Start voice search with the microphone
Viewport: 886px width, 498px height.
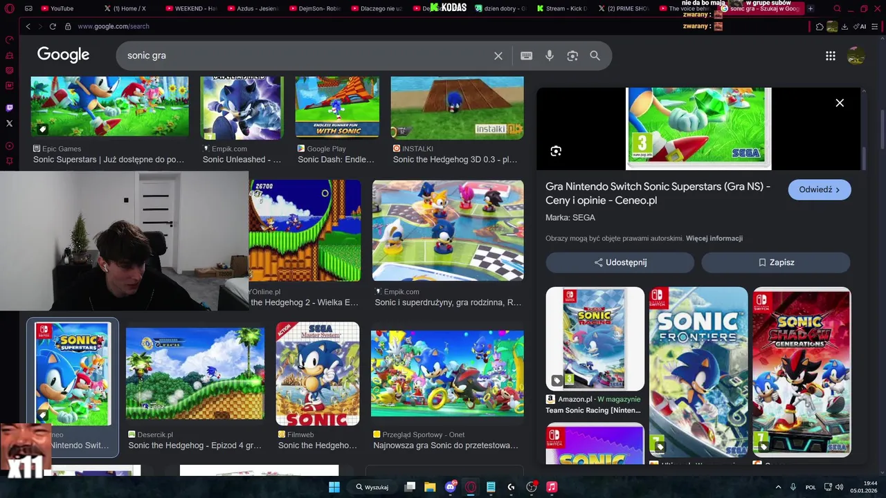pyautogui.click(x=550, y=55)
